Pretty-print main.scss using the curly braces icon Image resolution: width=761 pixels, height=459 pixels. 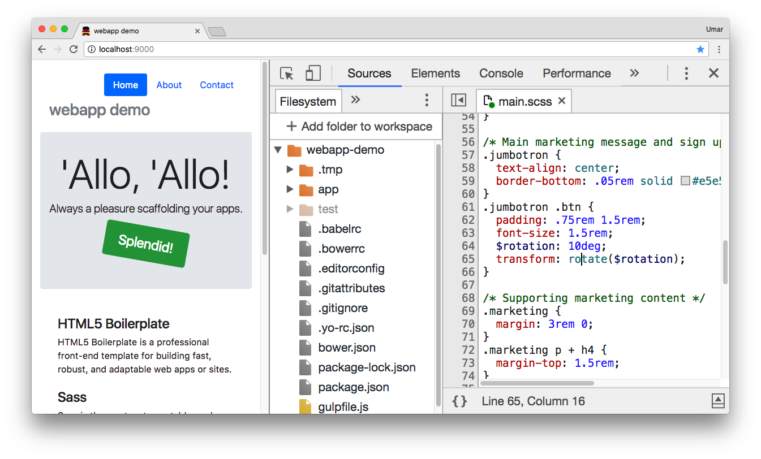tap(459, 401)
